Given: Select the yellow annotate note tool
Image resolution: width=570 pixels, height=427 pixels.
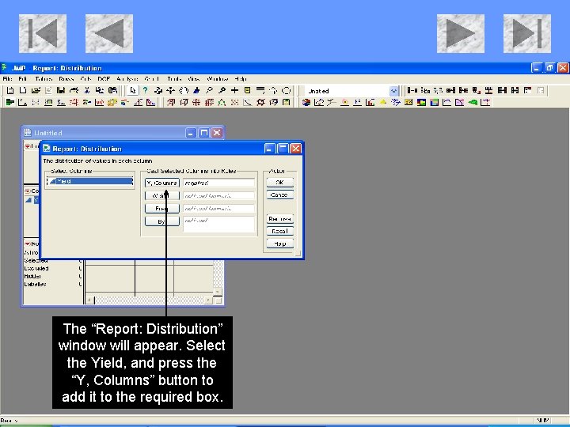Looking at the screenshot, I should pos(248,90).
